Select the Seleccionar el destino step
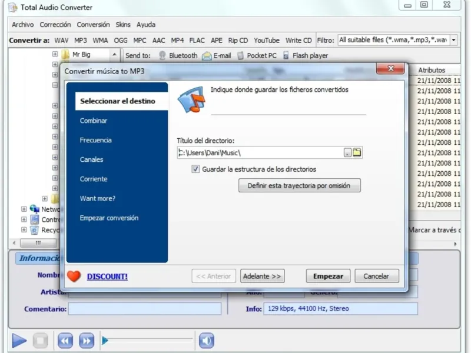471x353 pixels. [x=121, y=101]
